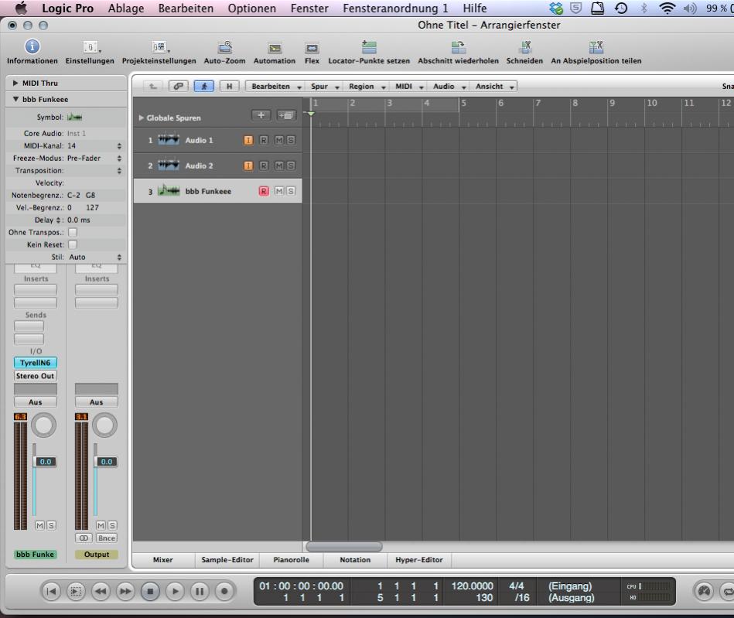Screen dimensions: 734x618
Task: Open Projekteinstellungen toolbar icon
Action: point(159,47)
